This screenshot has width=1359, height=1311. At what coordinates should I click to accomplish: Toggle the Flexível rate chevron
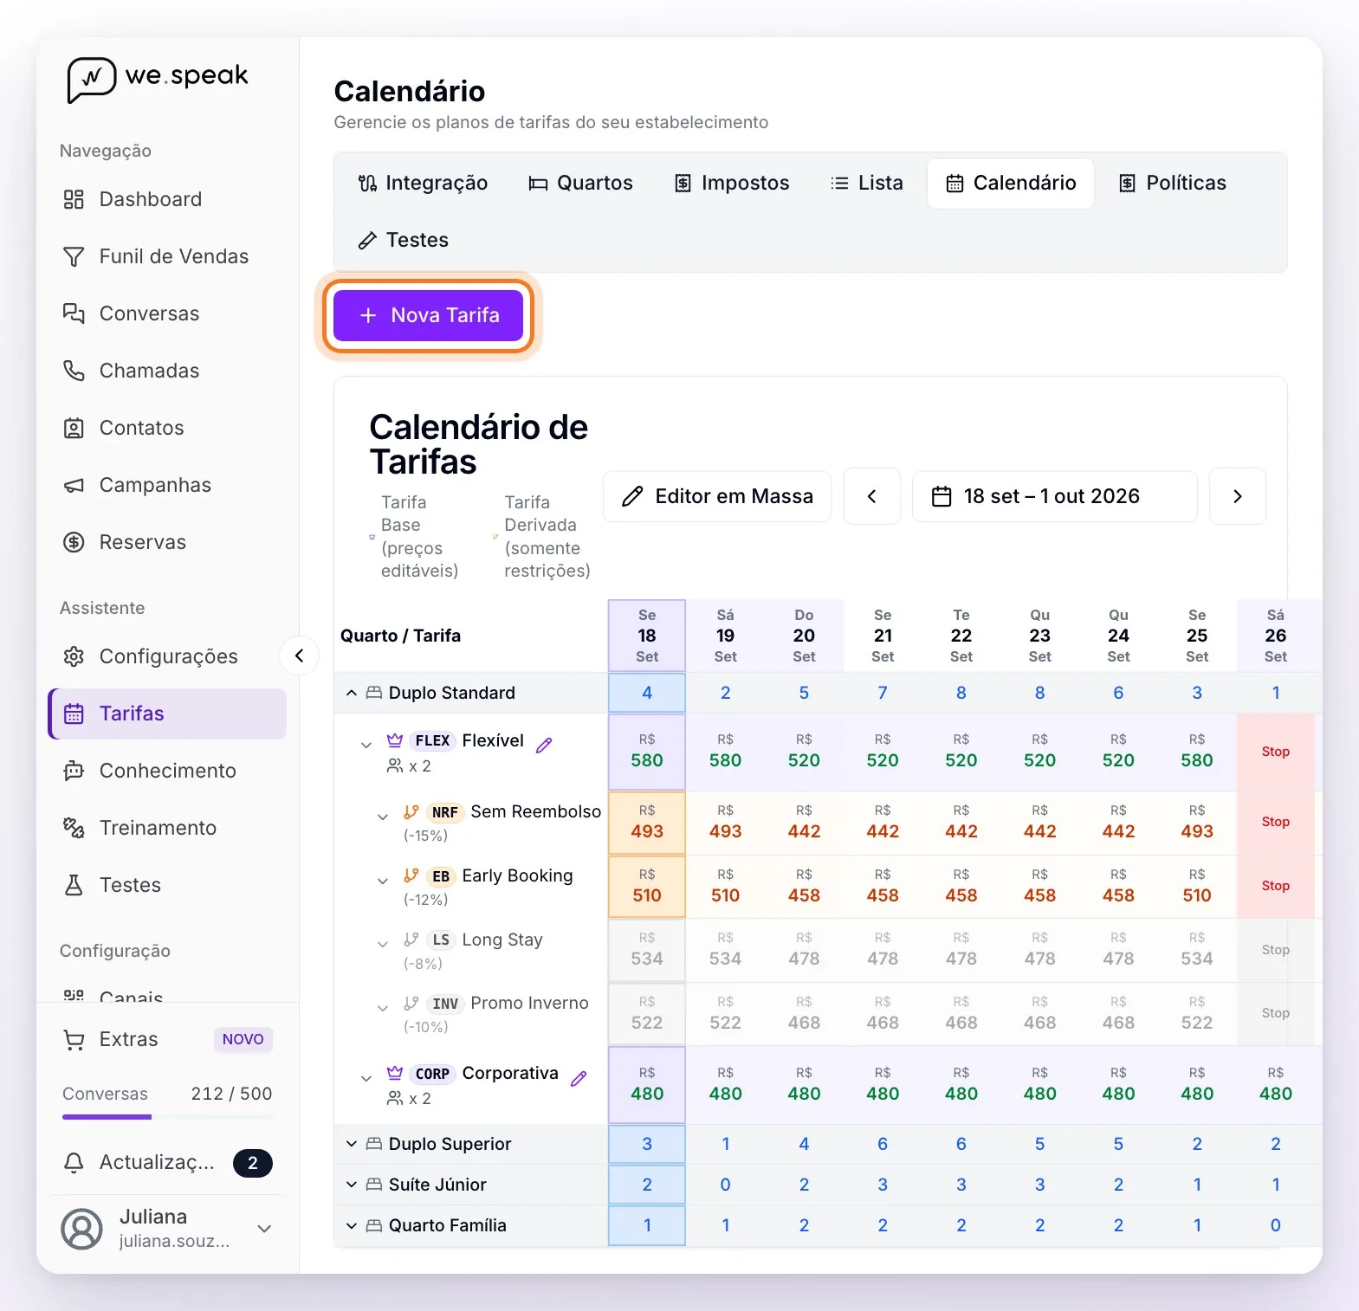366,745
